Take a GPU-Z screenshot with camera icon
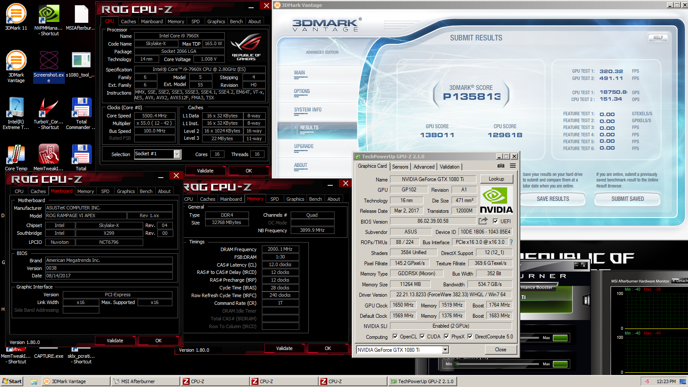 click(x=501, y=166)
